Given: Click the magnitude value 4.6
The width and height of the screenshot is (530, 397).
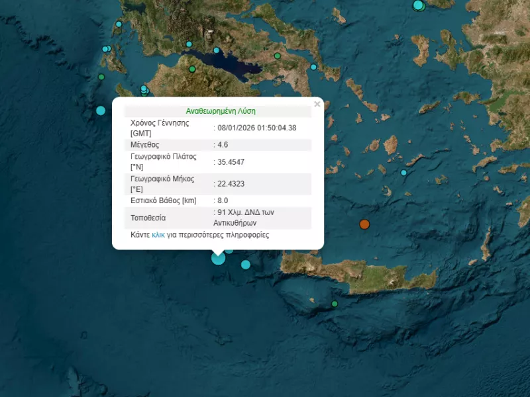Looking at the screenshot, I should coord(224,145).
